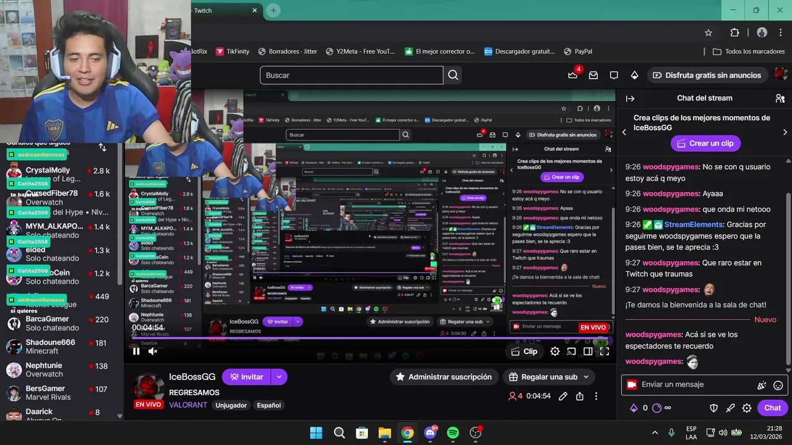Open File Explorer on taskbar
This screenshot has height=445, width=792.
384,433
